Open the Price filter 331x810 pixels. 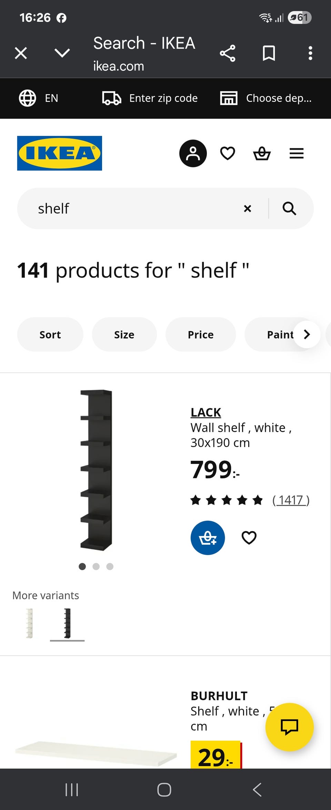pyautogui.click(x=201, y=334)
